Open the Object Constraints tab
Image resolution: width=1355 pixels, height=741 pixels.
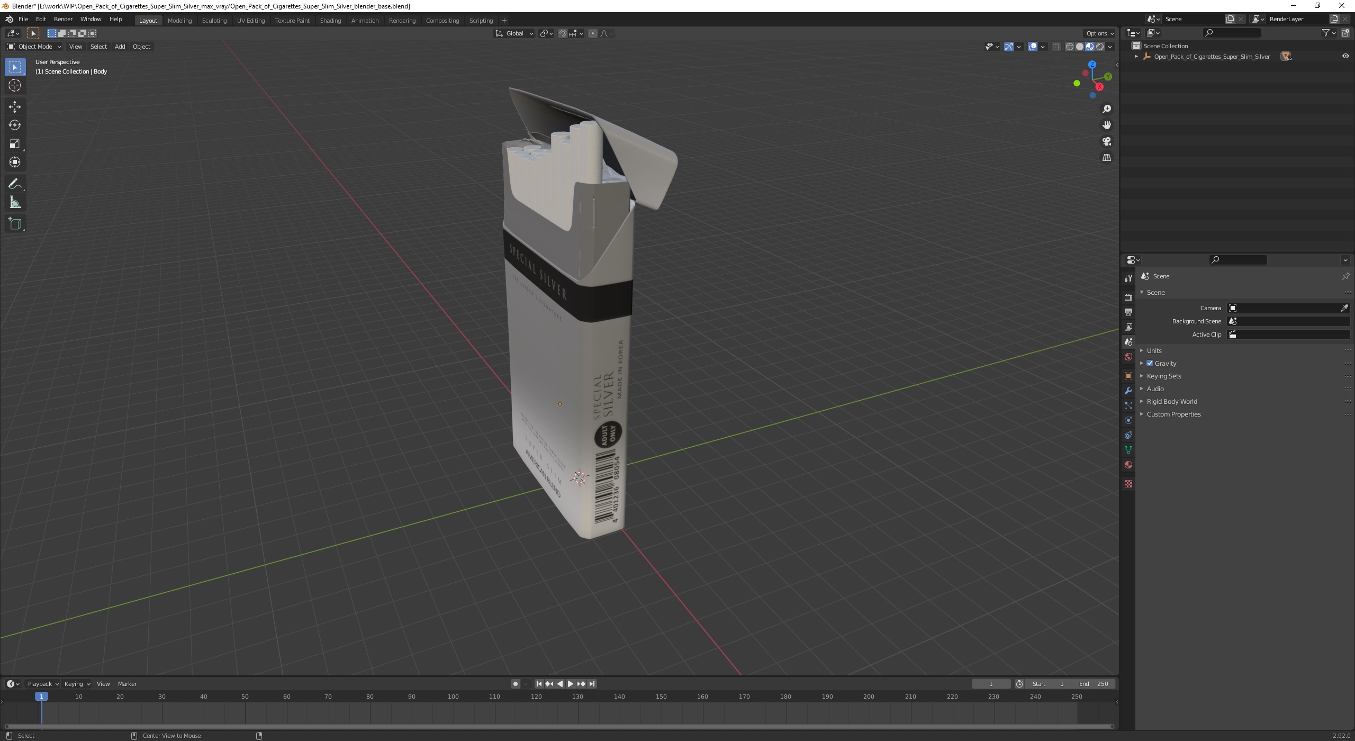click(x=1128, y=435)
